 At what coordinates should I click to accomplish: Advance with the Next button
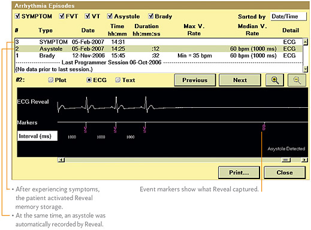click(240, 80)
